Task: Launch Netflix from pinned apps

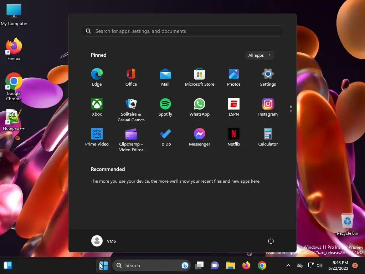Action: 234,137
